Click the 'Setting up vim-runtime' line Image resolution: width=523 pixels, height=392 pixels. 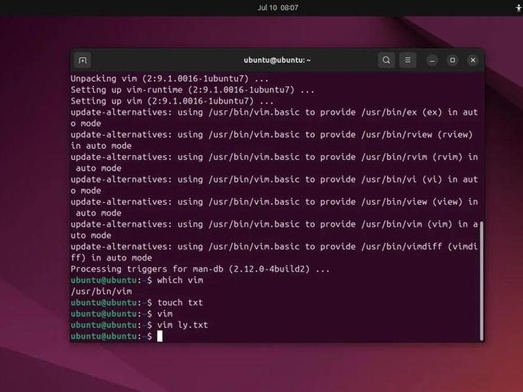coord(192,90)
